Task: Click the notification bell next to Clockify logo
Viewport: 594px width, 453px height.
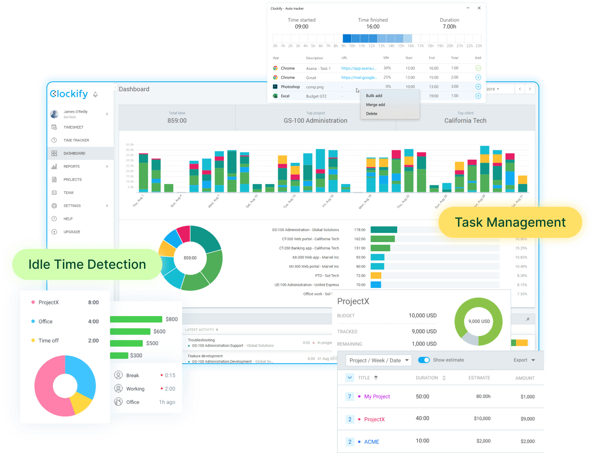Action: click(95, 94)
